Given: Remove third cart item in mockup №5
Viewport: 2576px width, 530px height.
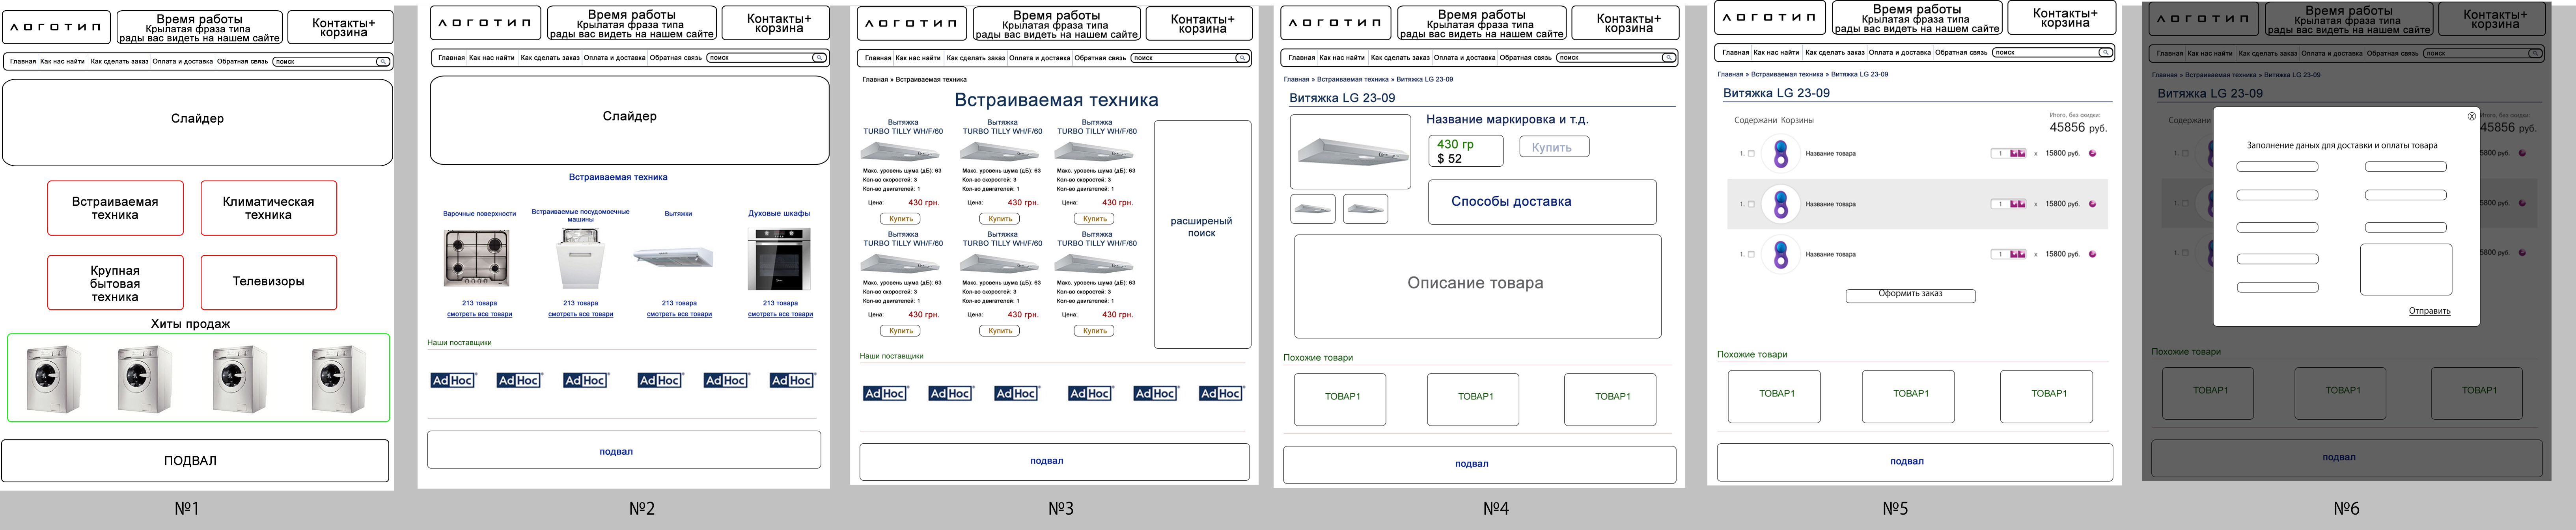Looking at the screenshot, I should [2093, 254].
